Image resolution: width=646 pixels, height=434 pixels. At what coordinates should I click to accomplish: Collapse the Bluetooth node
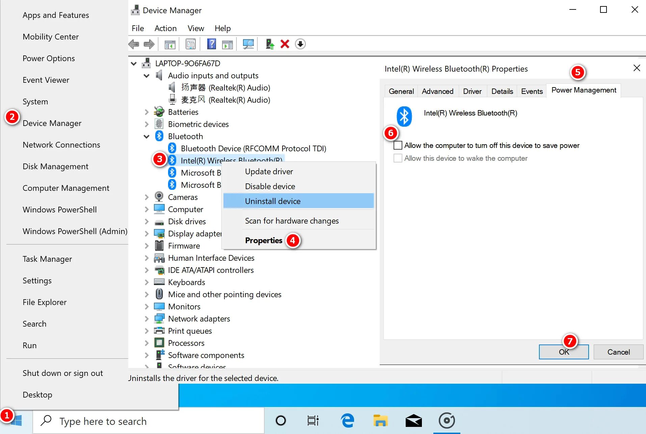[x=146, y=136]
